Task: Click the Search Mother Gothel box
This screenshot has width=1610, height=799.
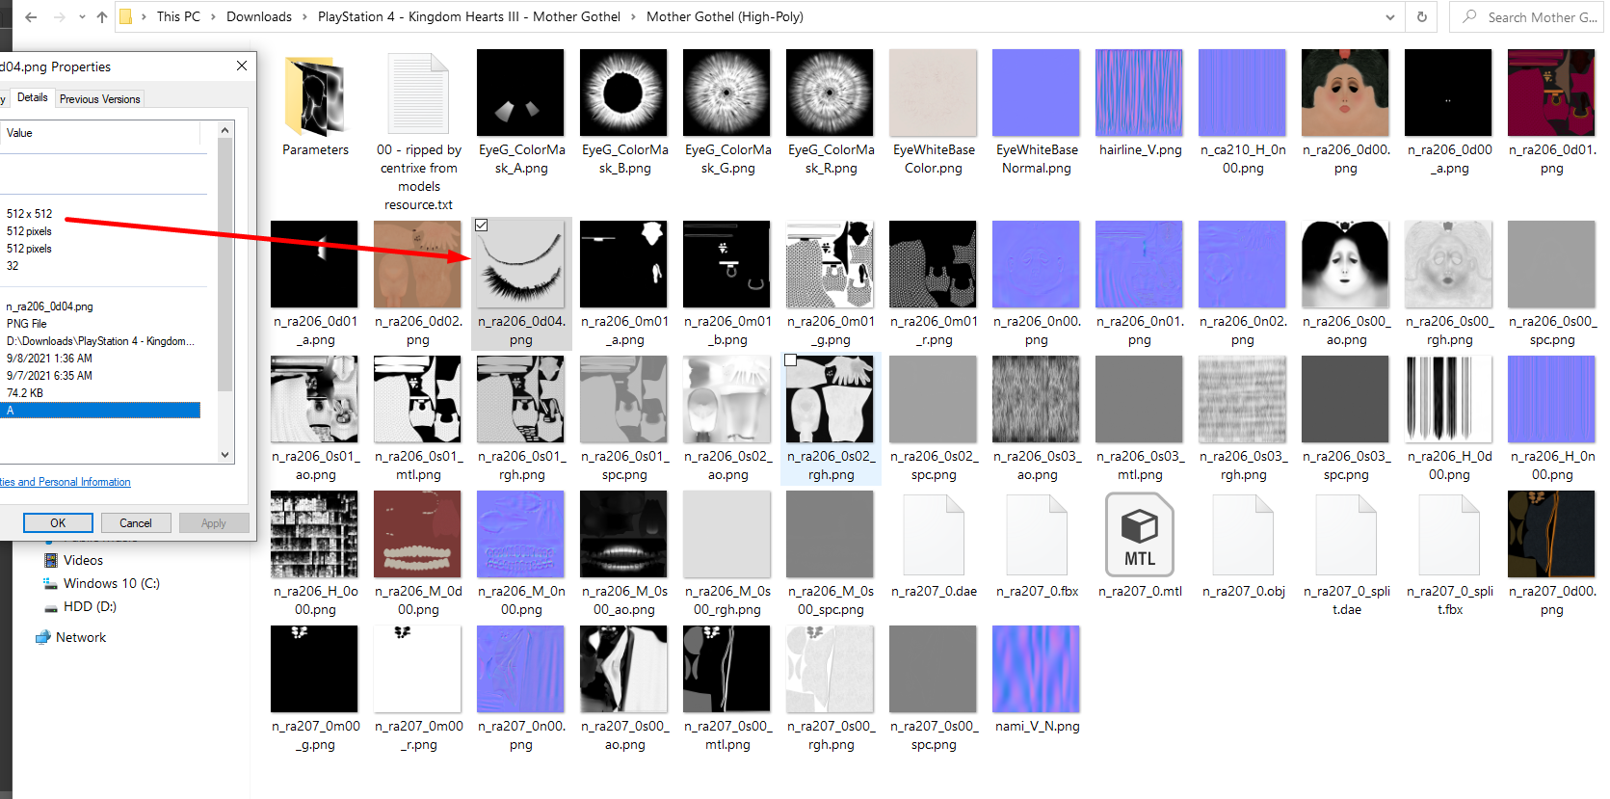Action: pos(1526,17)
